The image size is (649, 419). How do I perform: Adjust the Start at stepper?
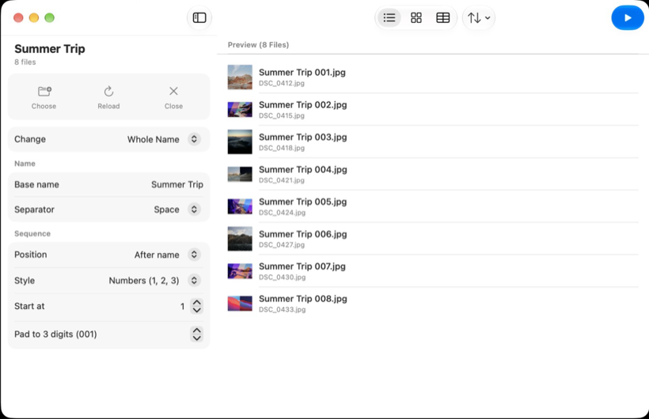point(197,306)
